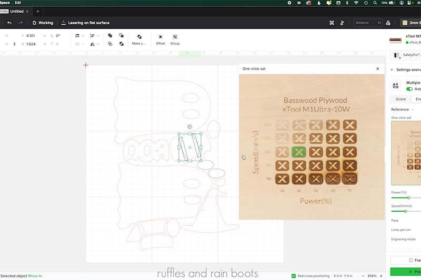The height and width of the screenshot is (280, 421).
Task: Click the Lasering on flat surface button
Action: click(85, 23)
